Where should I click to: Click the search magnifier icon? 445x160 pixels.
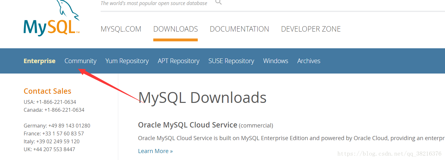point(218,2)
